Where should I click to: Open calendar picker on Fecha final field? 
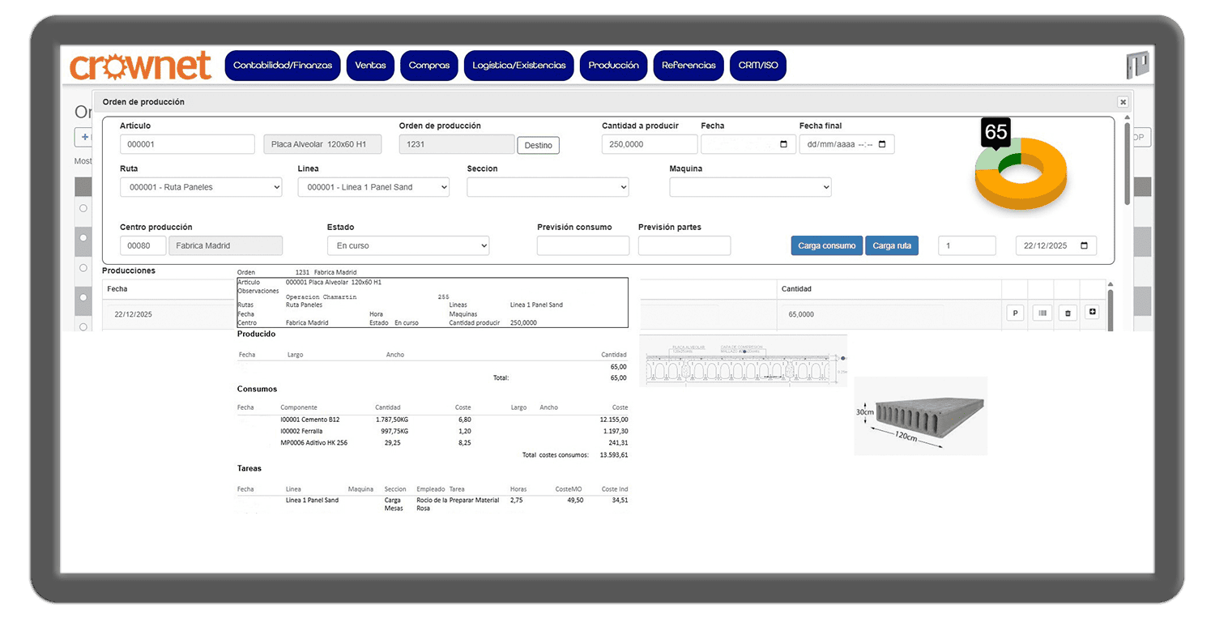pos(881,145)
